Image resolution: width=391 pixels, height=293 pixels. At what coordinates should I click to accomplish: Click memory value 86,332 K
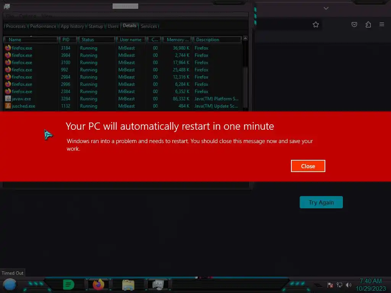[x=181, y=99]
